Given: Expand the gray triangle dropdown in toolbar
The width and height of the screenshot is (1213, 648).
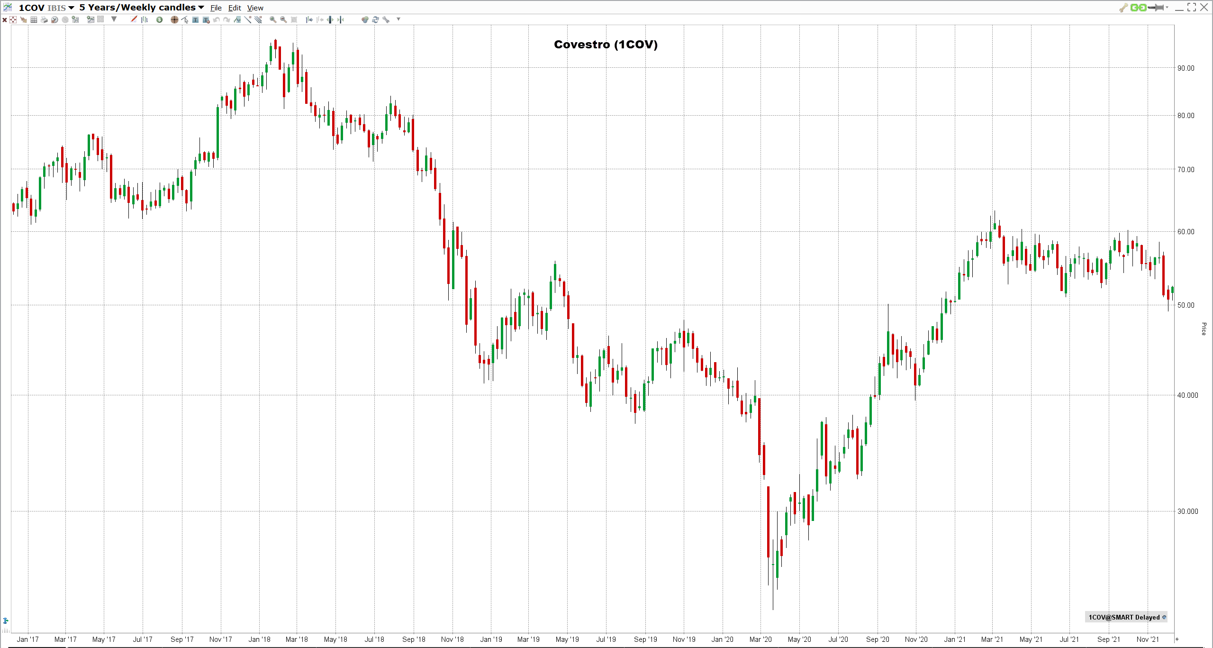Looking at the screenshot, I should point(114,19).
